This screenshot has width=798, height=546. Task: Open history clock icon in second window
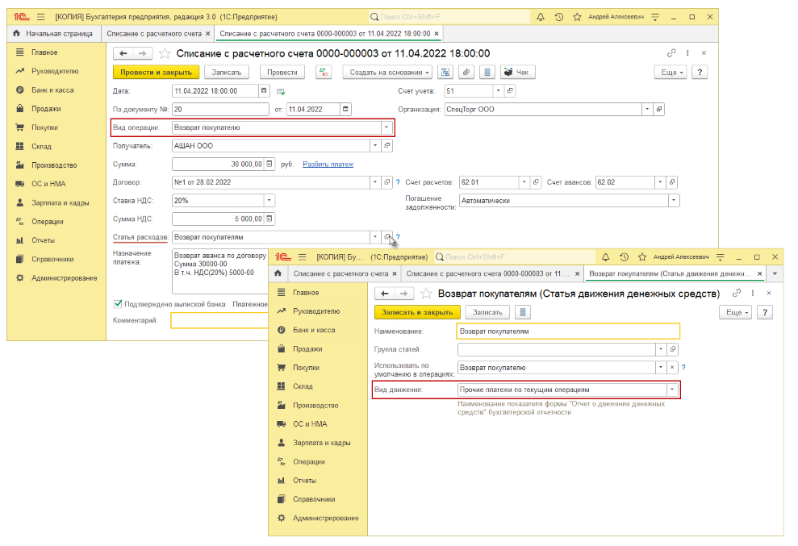click(x=624, y=256)
